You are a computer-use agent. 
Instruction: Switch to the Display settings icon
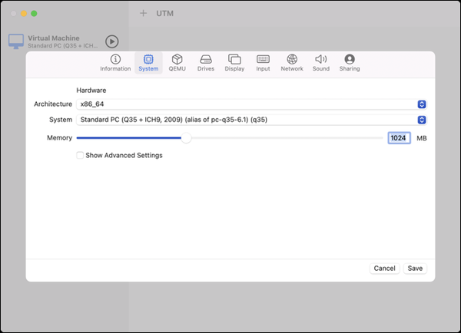(x=234, y=59)
